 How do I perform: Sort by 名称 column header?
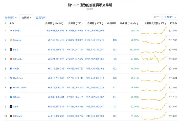point(12,23)
